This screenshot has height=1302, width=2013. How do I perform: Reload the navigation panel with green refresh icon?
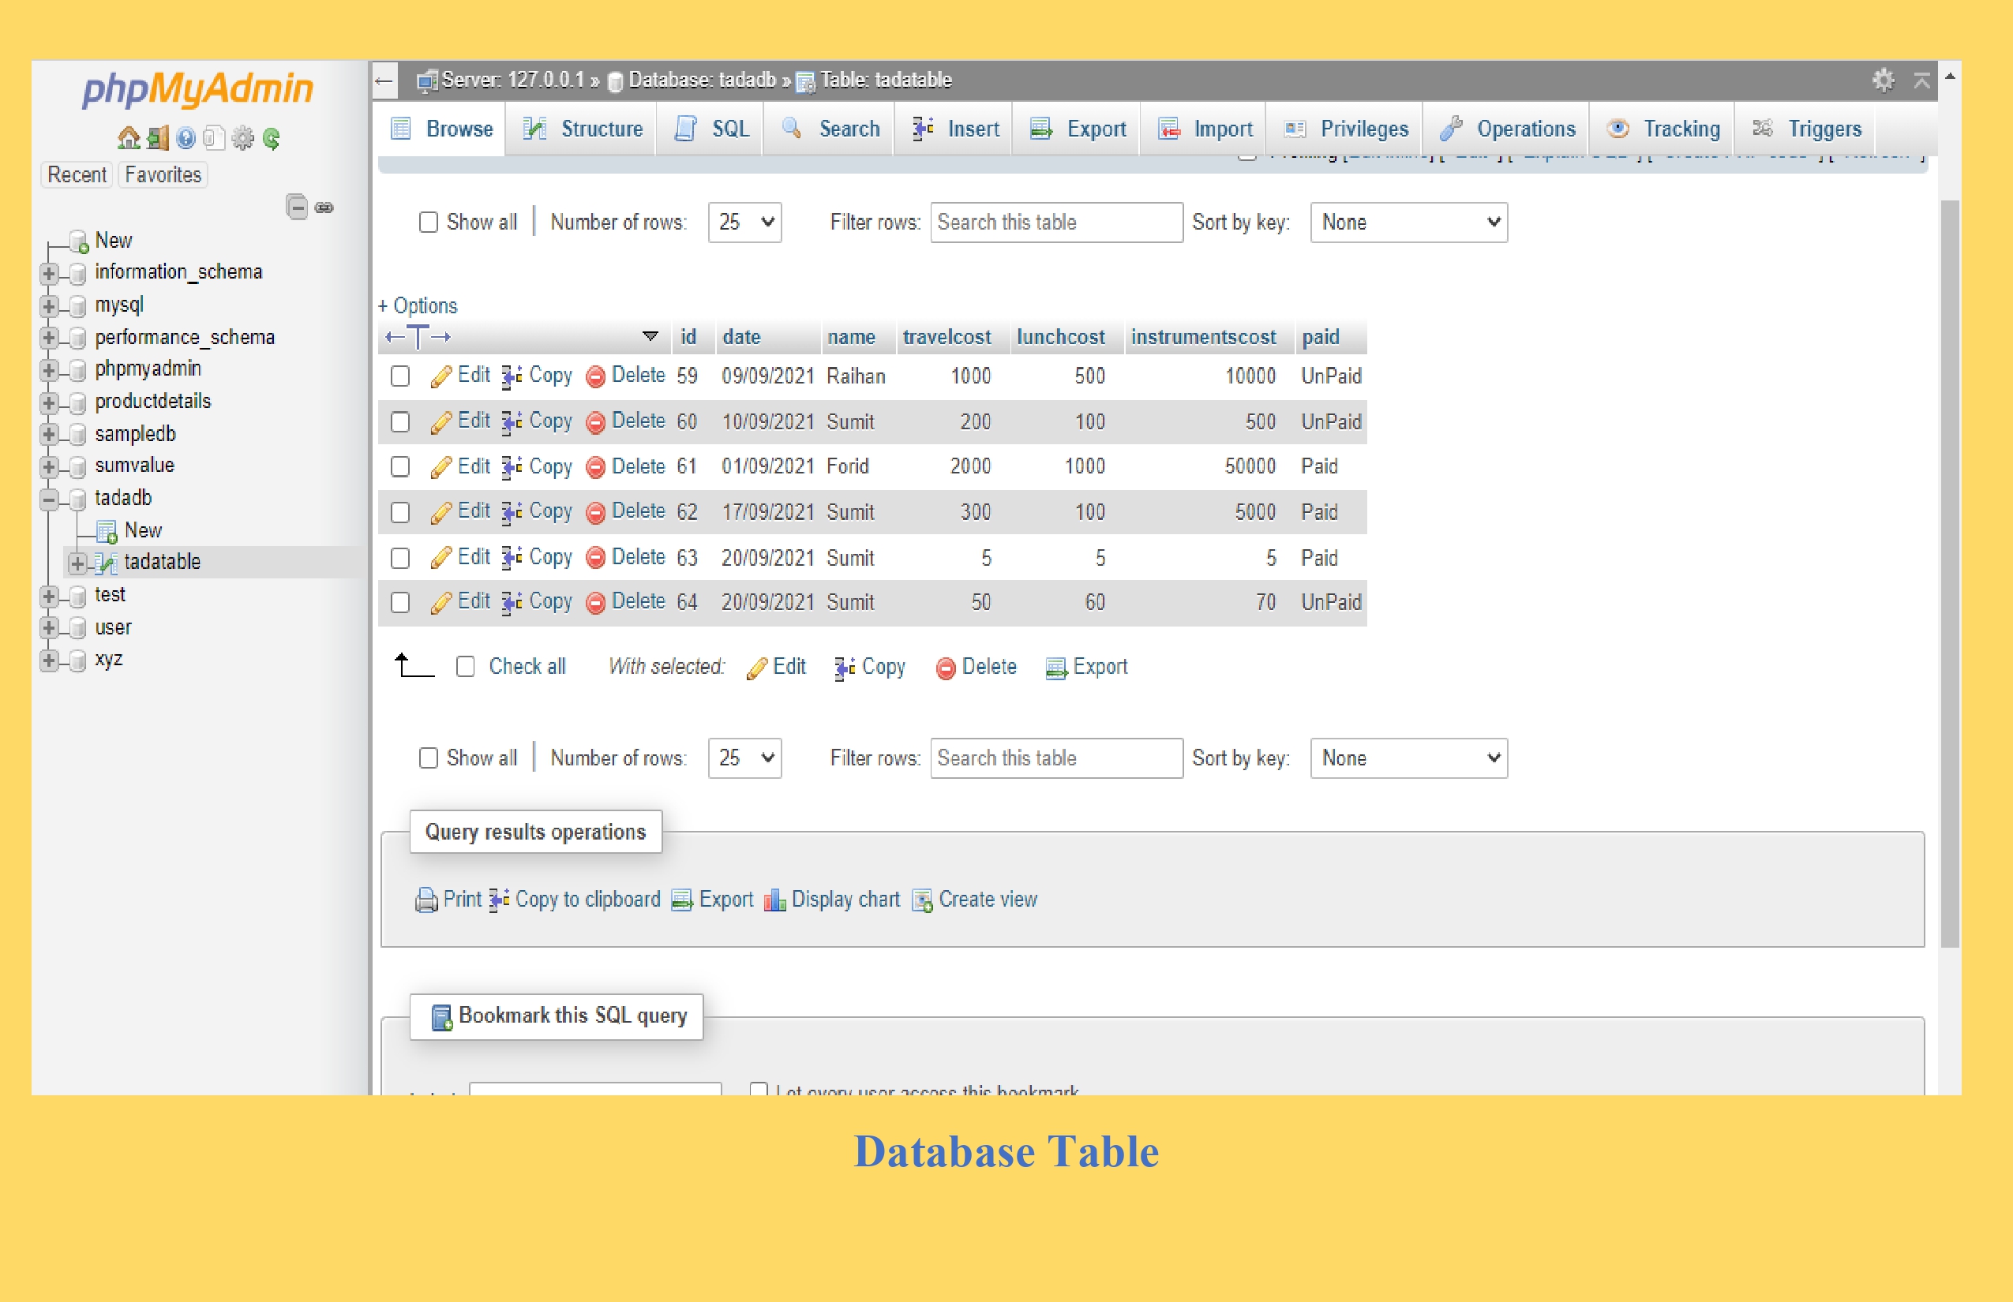click(271, 139)
